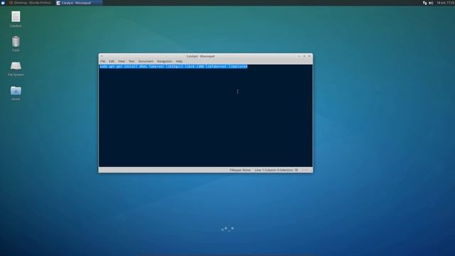Switch to the Mozilla Firefox taskbar window
455x256 pixels.
point(30,3)
